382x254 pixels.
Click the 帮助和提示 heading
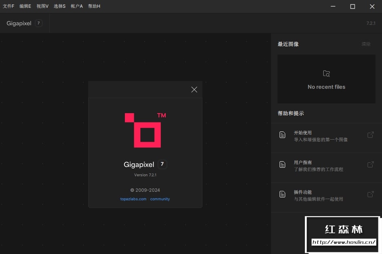point(291,113)
